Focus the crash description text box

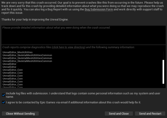pos(83,35)
